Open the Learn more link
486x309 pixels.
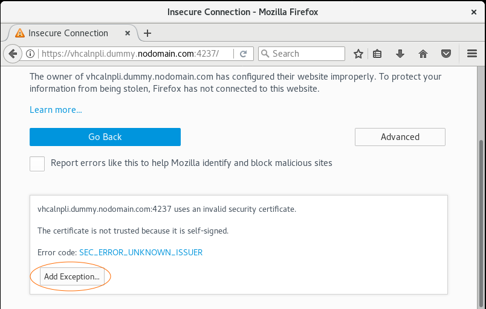pos(56,110)
